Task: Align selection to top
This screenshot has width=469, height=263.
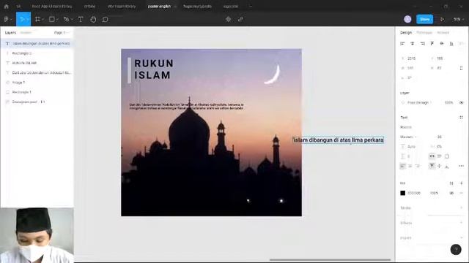Action: 432,44
